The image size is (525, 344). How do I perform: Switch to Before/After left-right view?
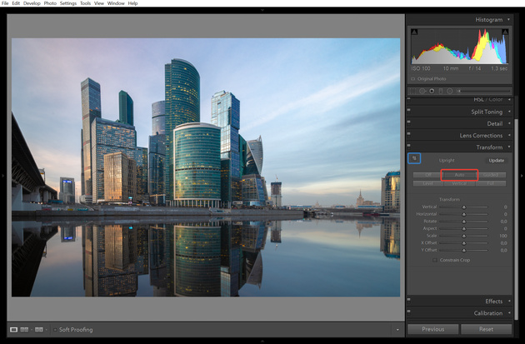tap(24, 330)
